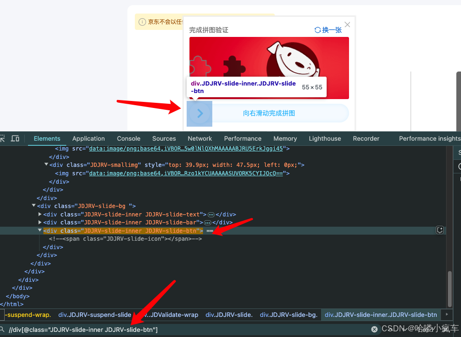Viewport: 461px width, 337px height.
Task: Click the search magnifier icon in find bar
Action: [x=2, y=330]
